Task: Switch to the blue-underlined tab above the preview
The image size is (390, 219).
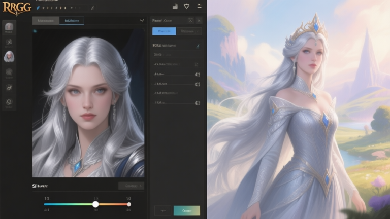Action: [72, 21]
